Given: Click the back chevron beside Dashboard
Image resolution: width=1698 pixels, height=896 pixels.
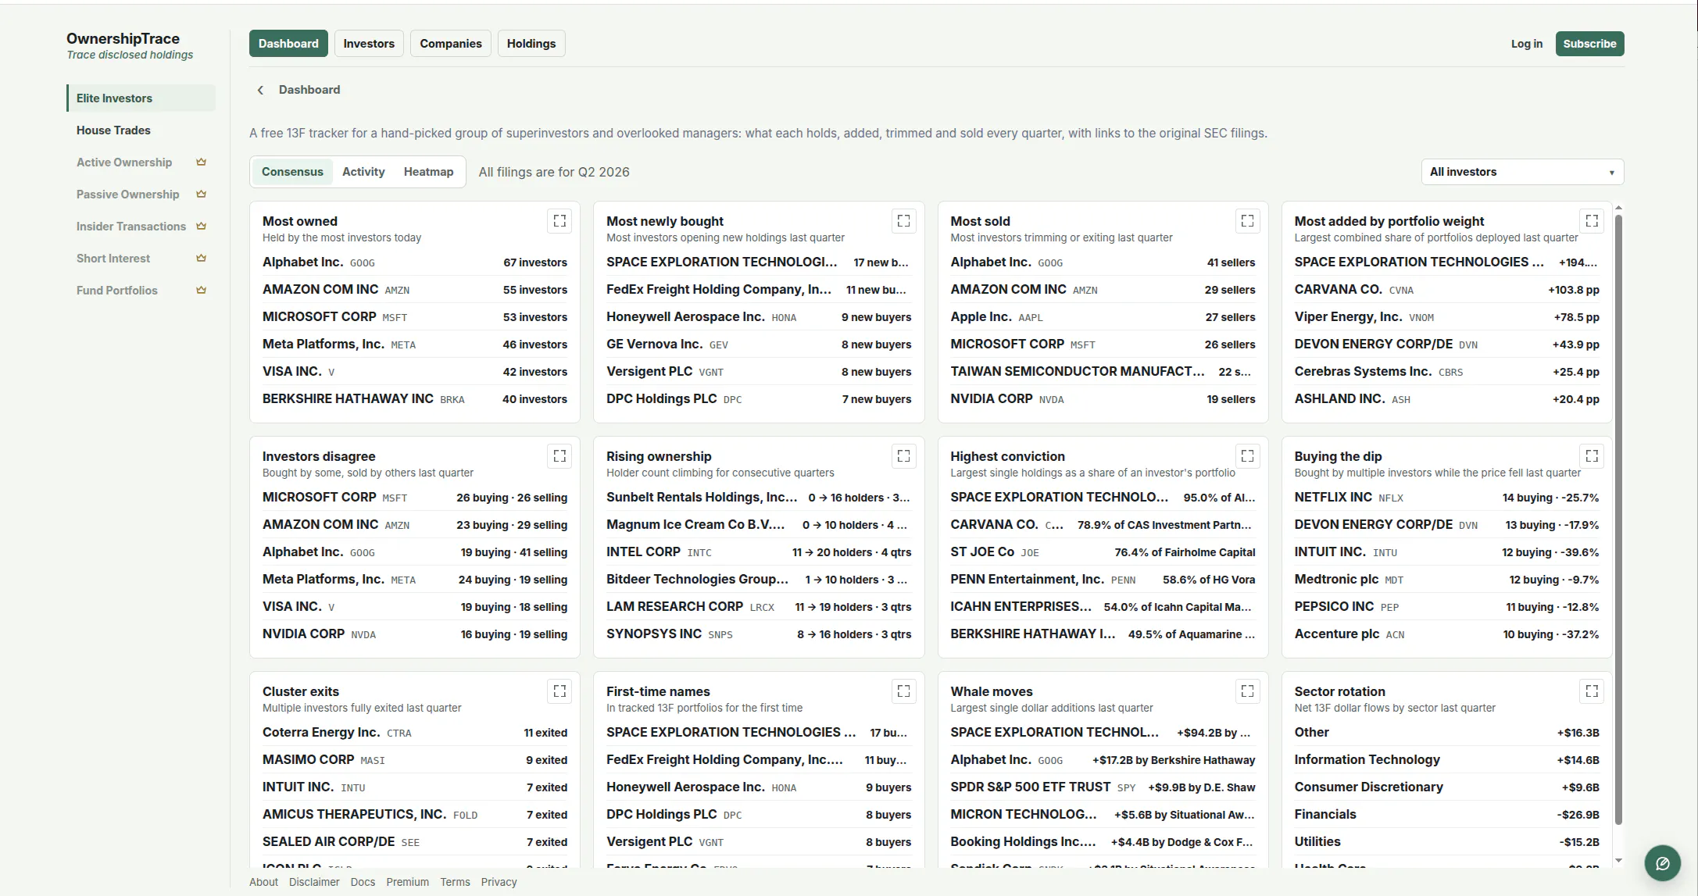Looking at the screenshot, I should pyautogui.click(x=260, y=90).
